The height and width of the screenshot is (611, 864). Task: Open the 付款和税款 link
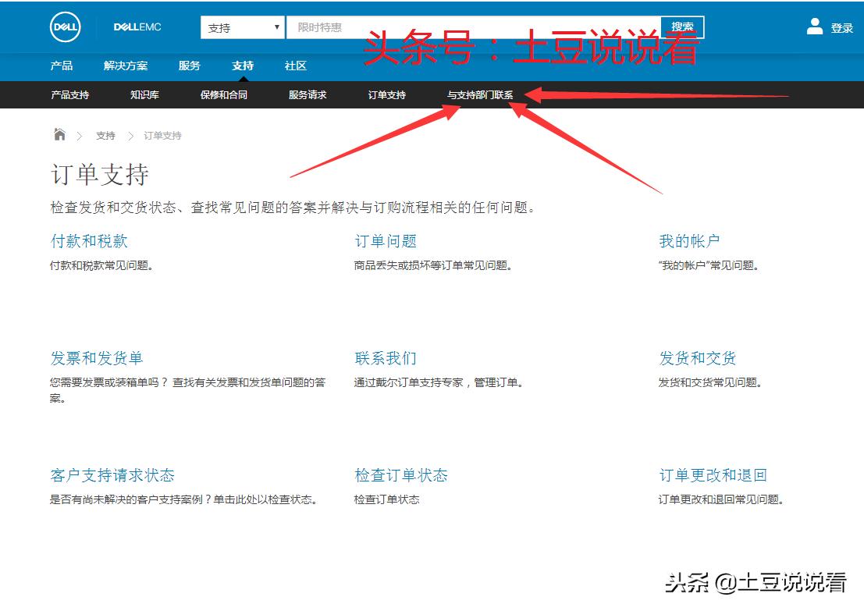[x=89, y=240]
